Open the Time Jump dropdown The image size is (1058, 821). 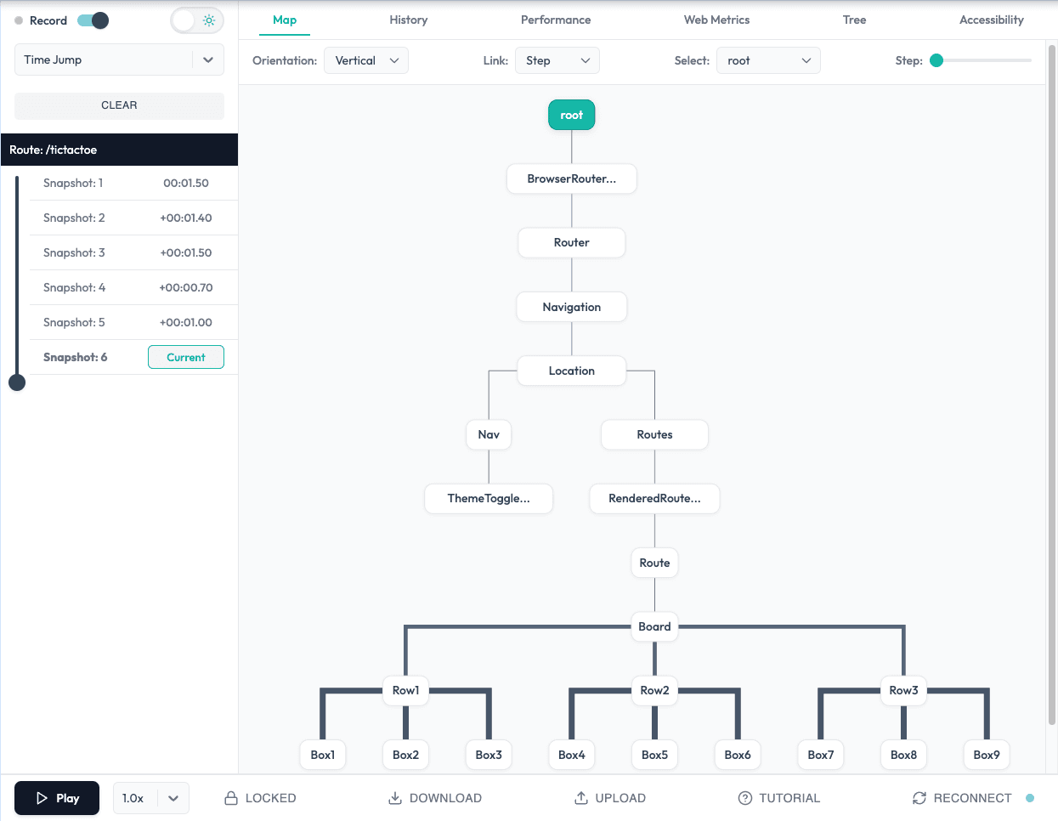(x=119, y=59)
